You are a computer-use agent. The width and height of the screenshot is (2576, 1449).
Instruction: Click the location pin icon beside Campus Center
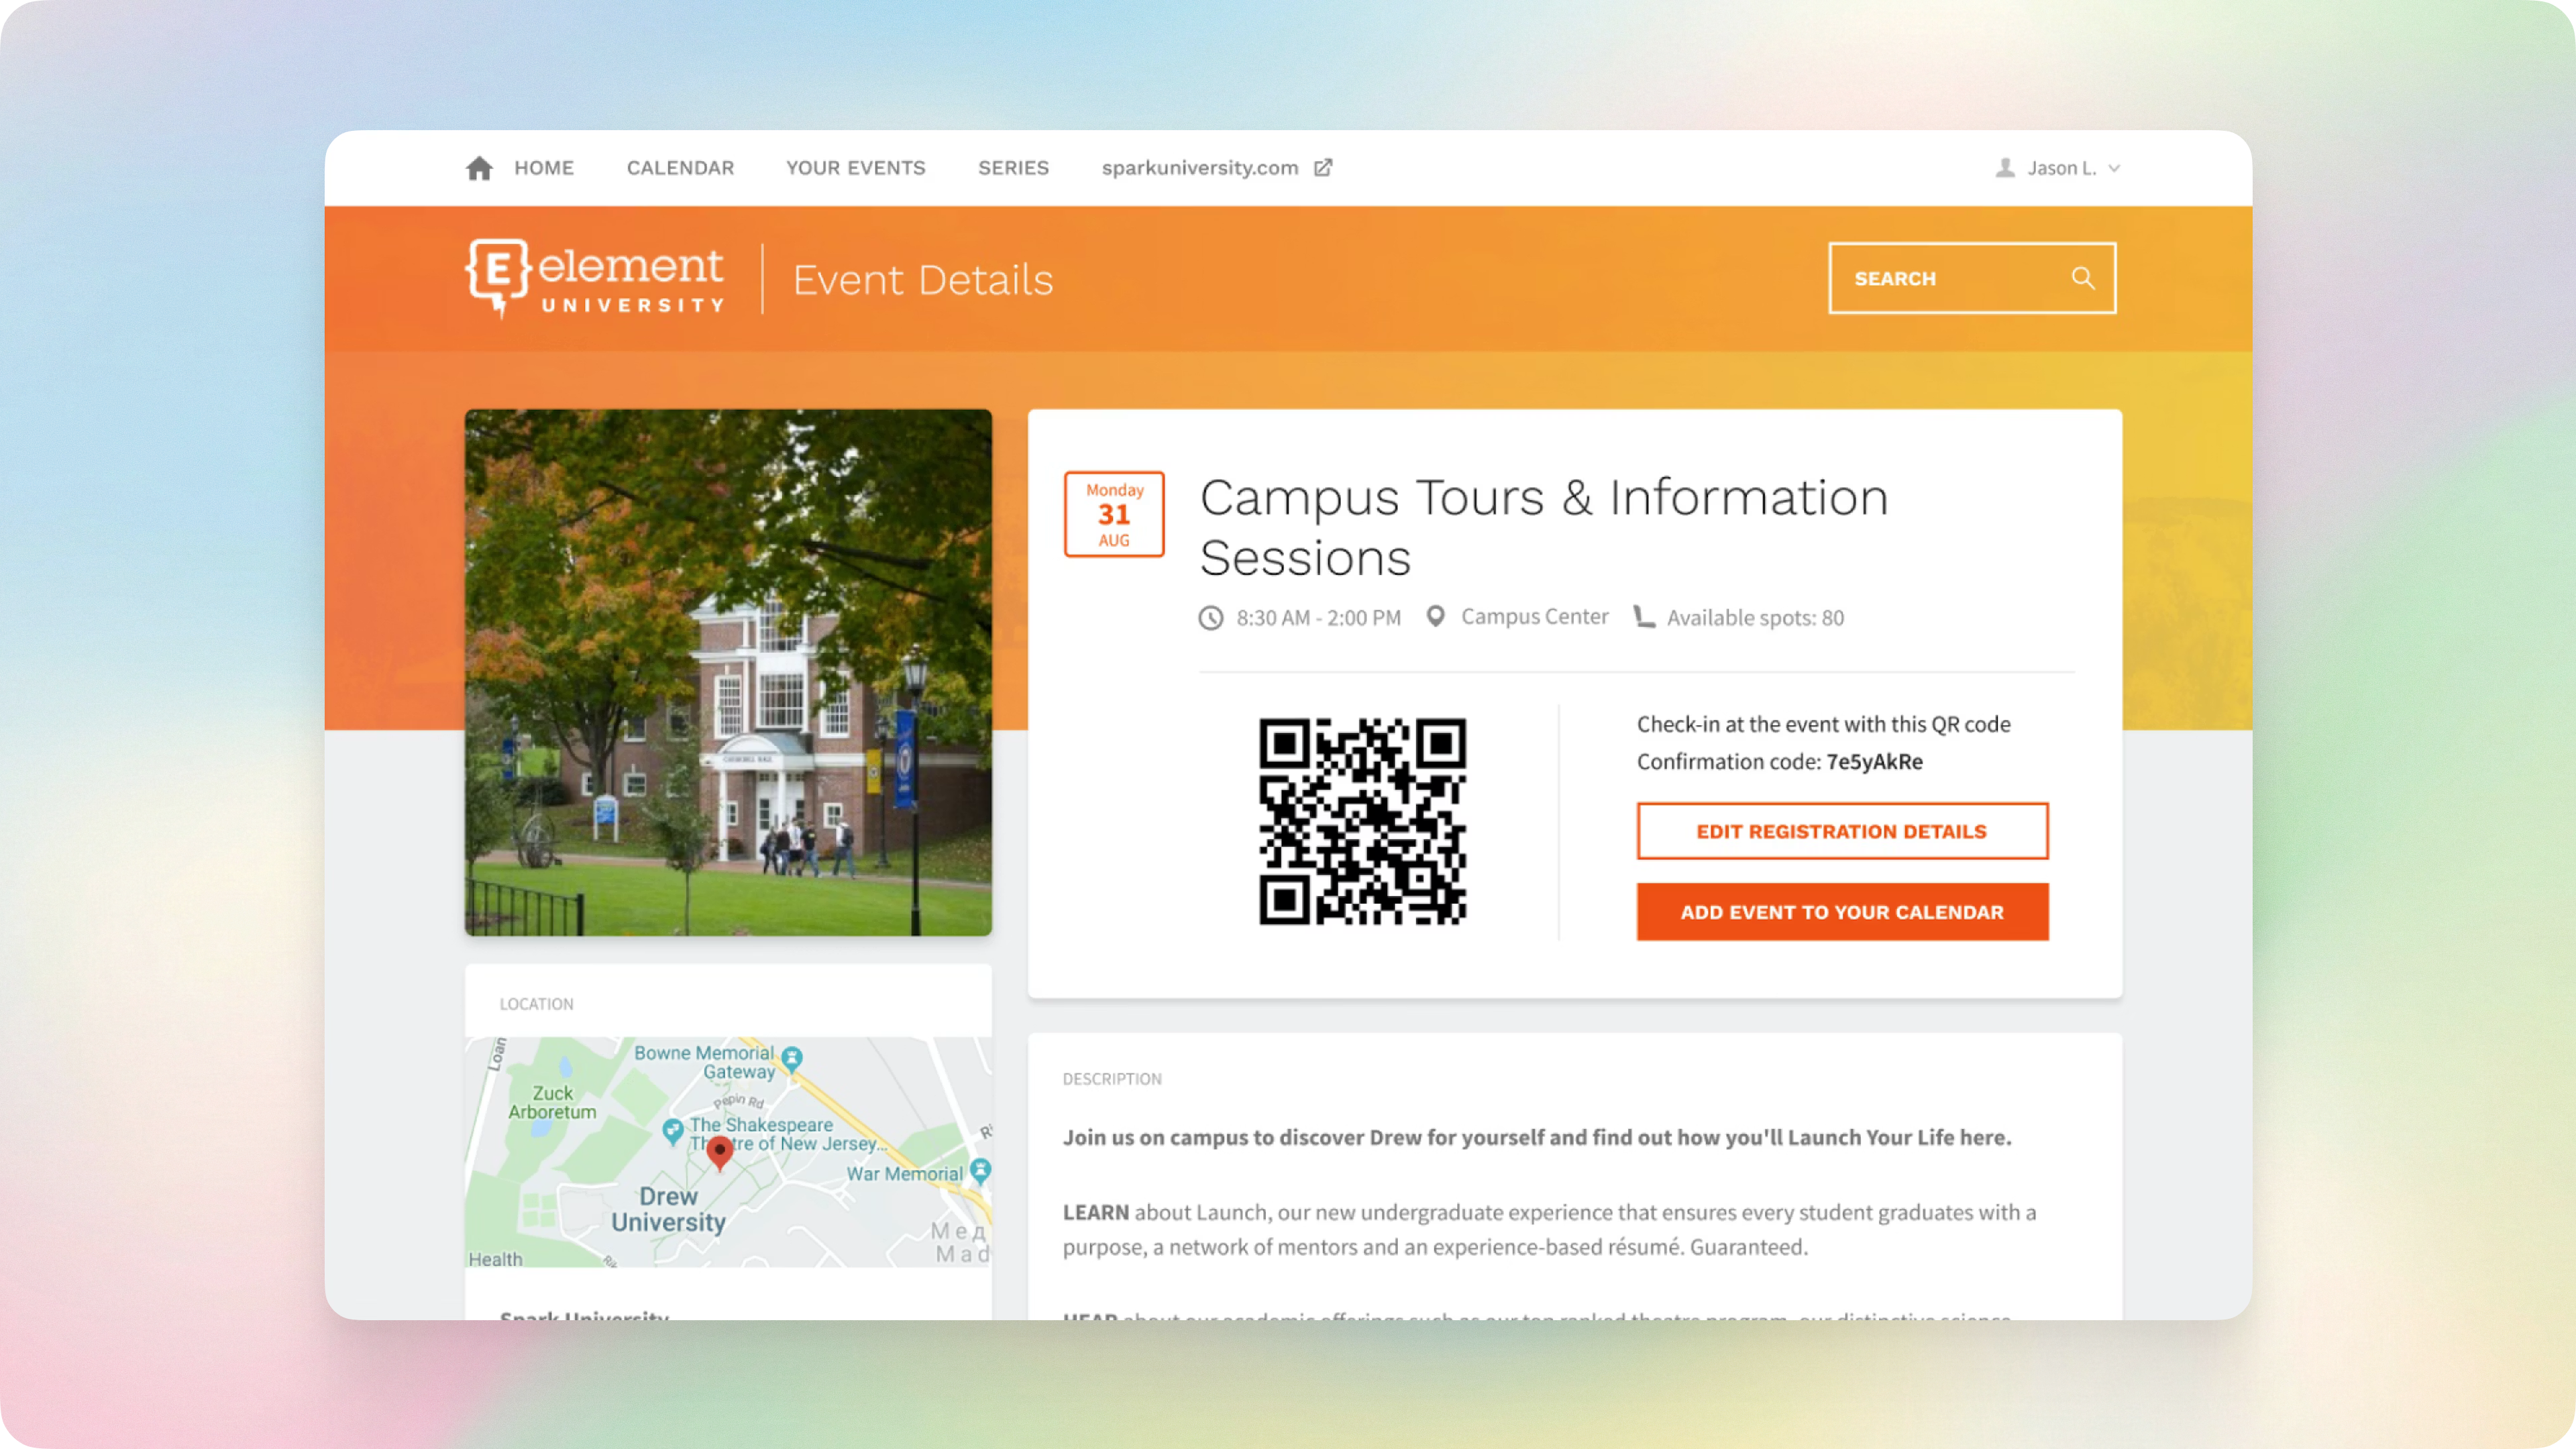[1437, 616]
